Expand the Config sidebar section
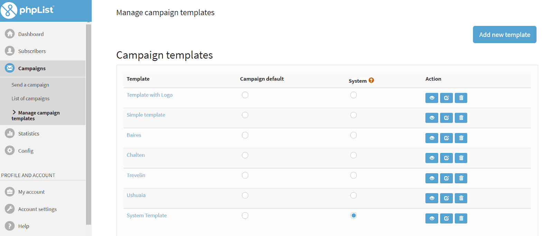The width and height of the screenshot is (553, 236). 26,151
